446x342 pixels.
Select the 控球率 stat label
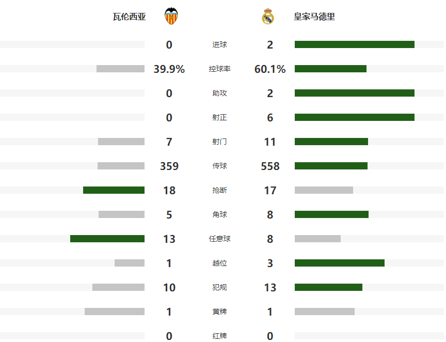(219, 69)
